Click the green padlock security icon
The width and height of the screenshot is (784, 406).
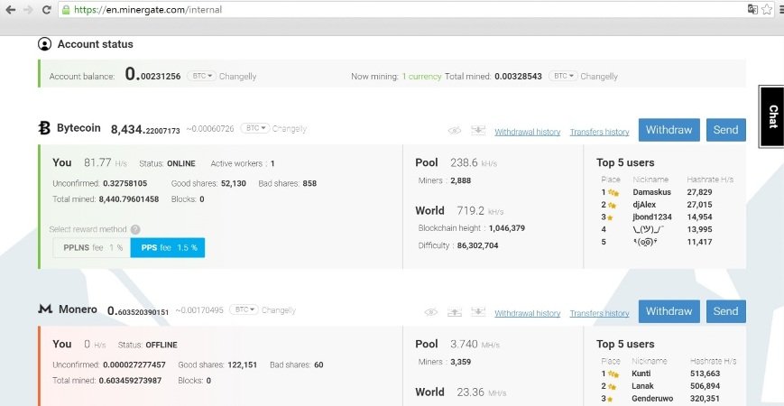(66, 10)
